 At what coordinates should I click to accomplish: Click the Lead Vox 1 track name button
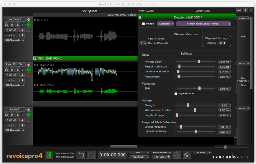coord(15,19)
